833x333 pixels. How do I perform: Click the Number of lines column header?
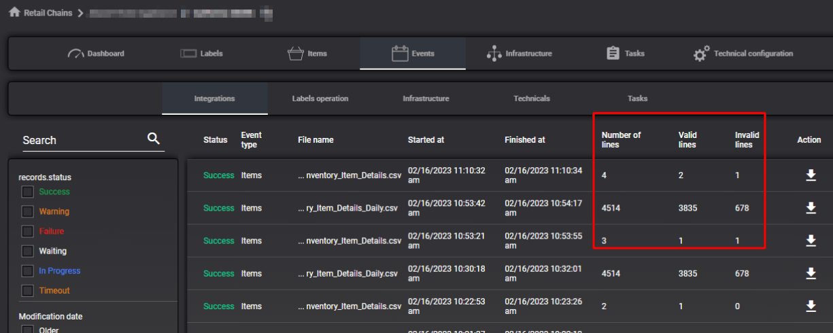622,140
